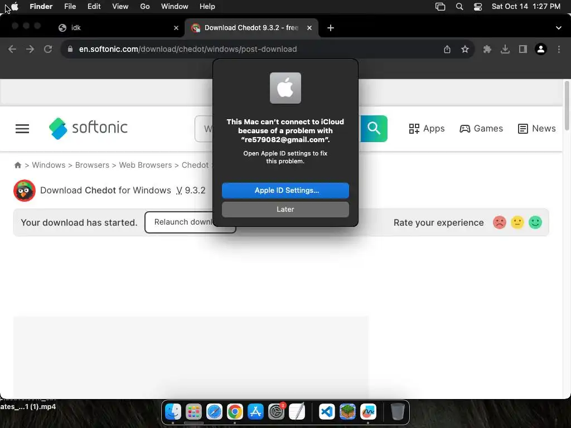The height and width of the screenshot is (428, 571).
Task: Open App Store from the Dock
Action: click(x=255, y=412)
